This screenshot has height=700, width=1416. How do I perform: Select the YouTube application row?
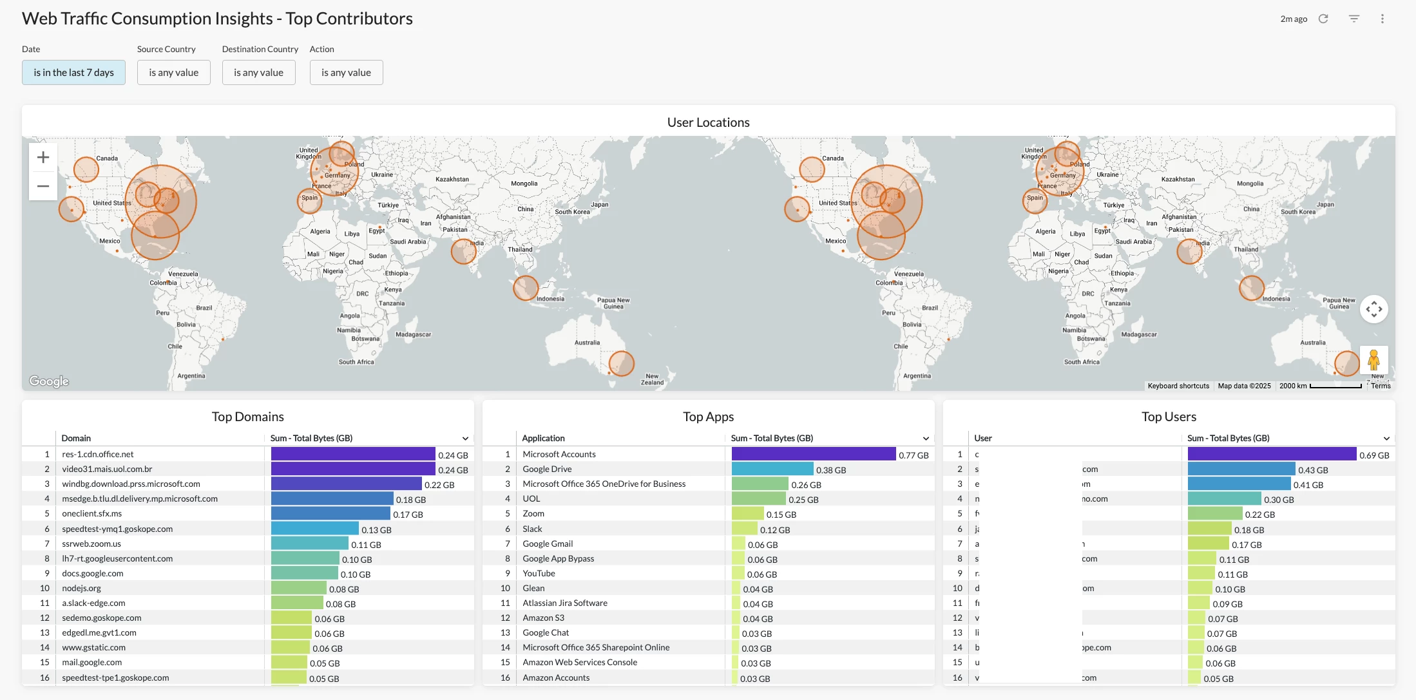709,573
